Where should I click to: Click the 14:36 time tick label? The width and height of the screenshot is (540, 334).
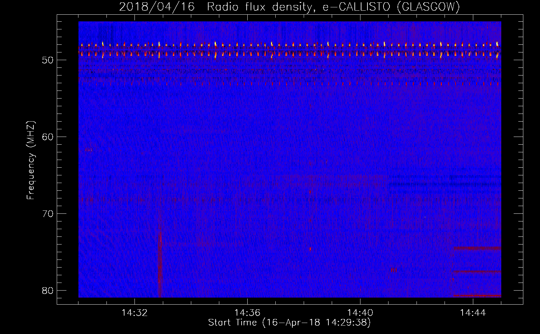pos(247,313)
